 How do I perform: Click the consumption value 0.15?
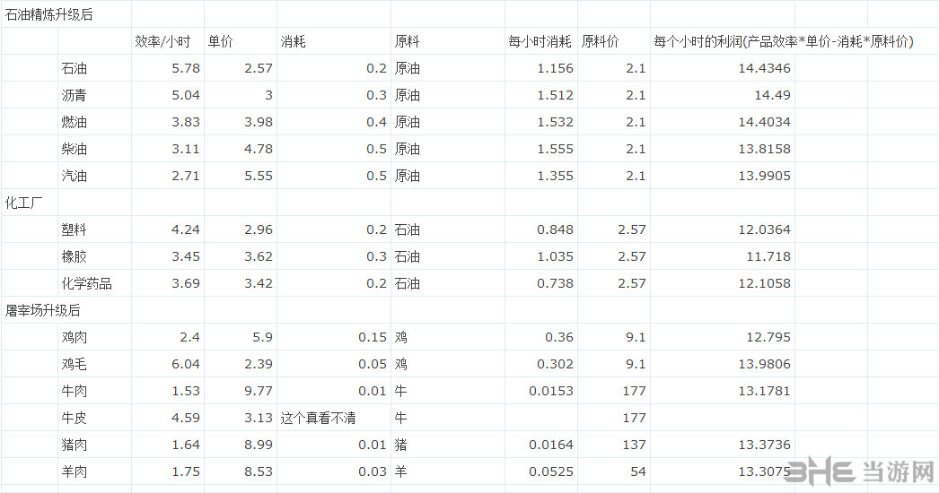(373, 337)
